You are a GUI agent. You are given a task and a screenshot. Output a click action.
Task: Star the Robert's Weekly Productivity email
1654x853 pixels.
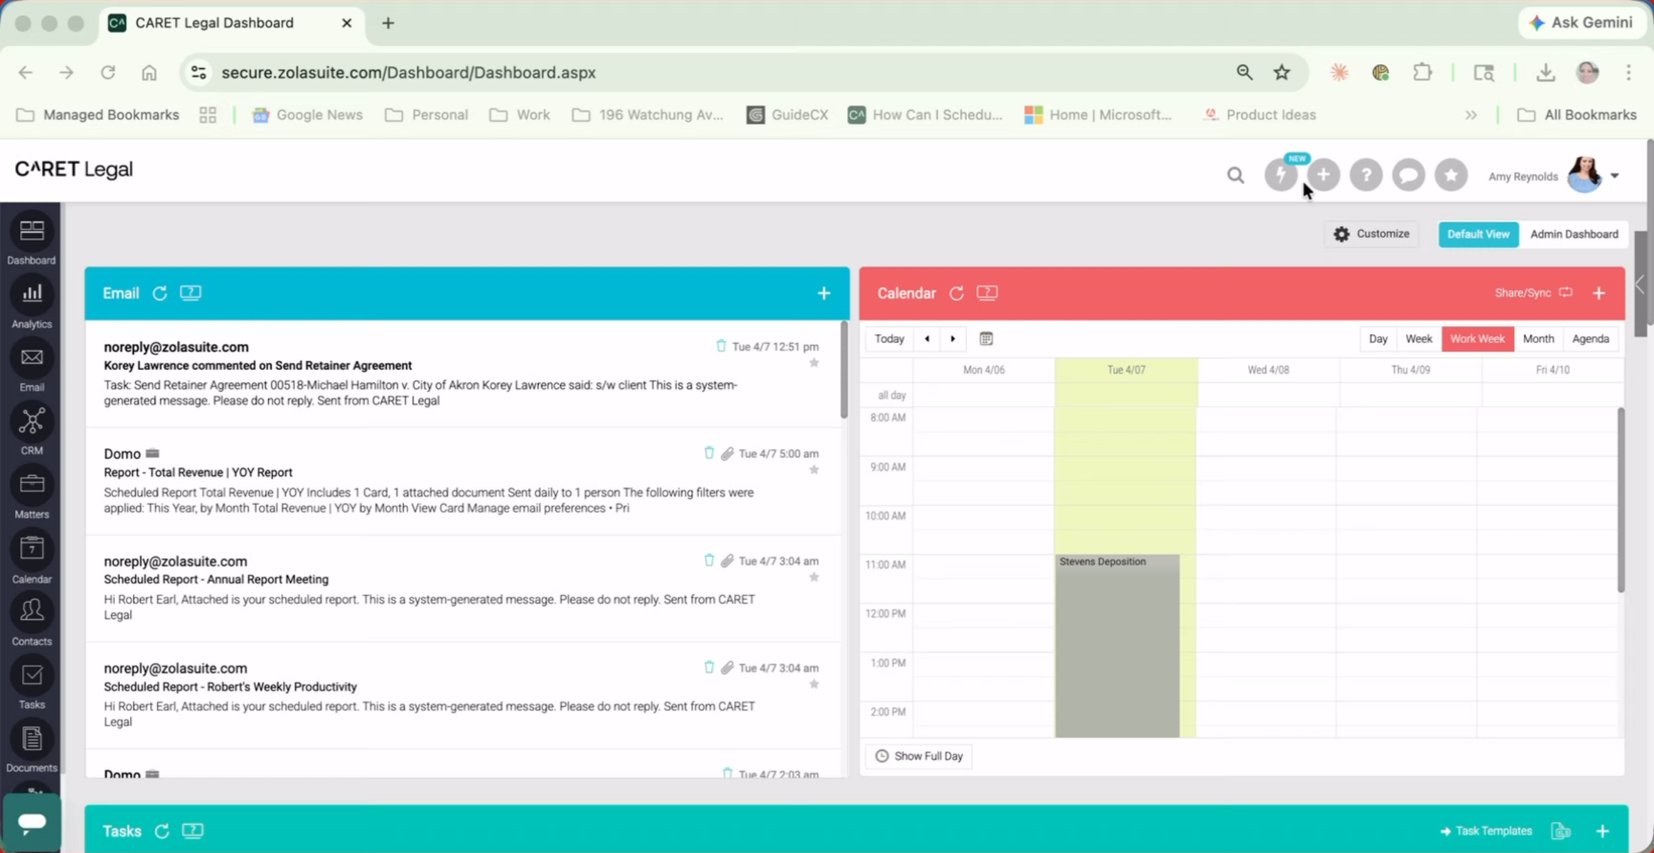814,684
